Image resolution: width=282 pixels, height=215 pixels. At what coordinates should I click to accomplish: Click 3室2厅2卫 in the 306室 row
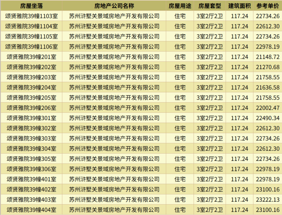point(210,169)
